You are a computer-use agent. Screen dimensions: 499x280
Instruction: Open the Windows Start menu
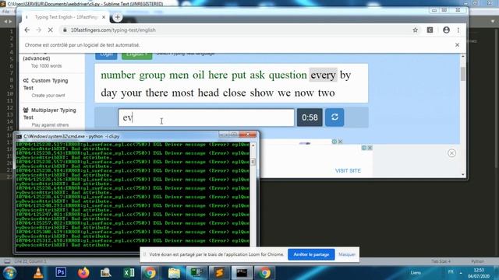click(10, 273)
